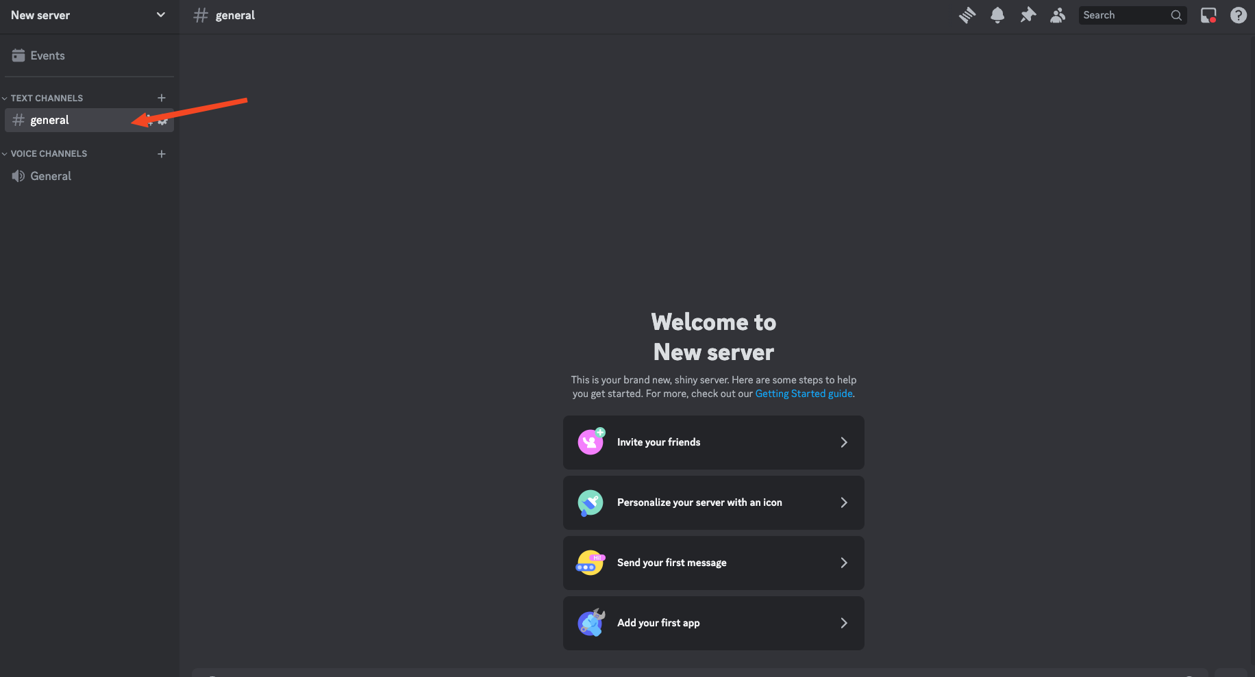Select Send your first message card

(x=713, y=563)
